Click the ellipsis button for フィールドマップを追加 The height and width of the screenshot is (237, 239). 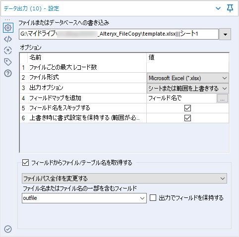point(223,98)
